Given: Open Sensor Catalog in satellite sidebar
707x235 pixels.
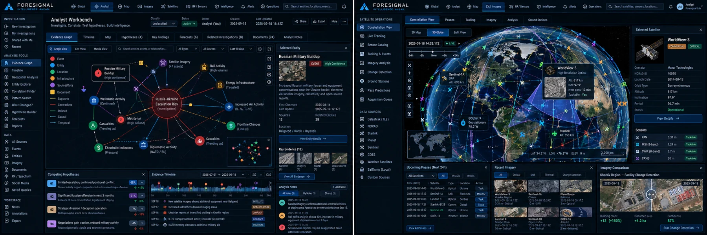Looking at the screenshot, I should [x=378, y=45].
